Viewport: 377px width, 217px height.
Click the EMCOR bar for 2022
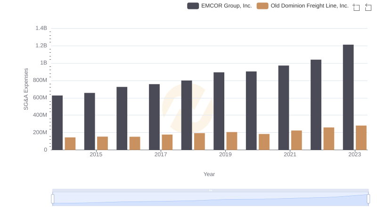click(x=316, y=104)
